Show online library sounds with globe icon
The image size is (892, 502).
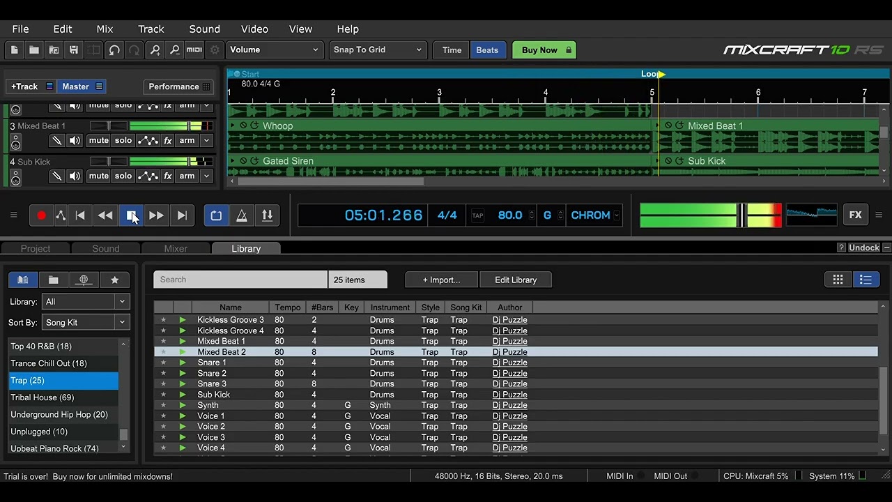click(84, 280)
